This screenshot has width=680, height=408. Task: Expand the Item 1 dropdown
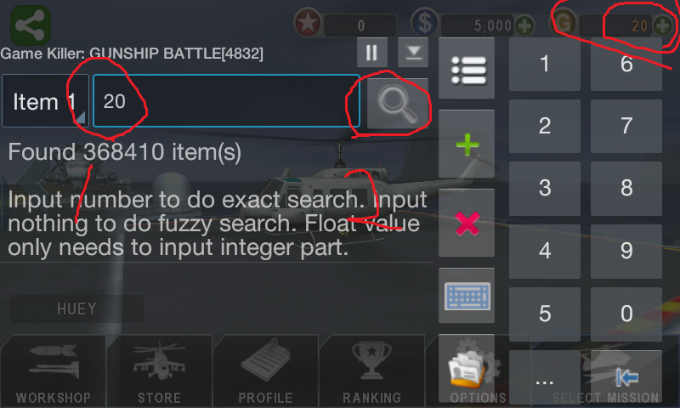[45, 101]
